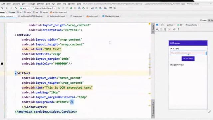Screen dimensions: 213x120
Task: Click the Debug app bug icon
Action: point(71,8)
